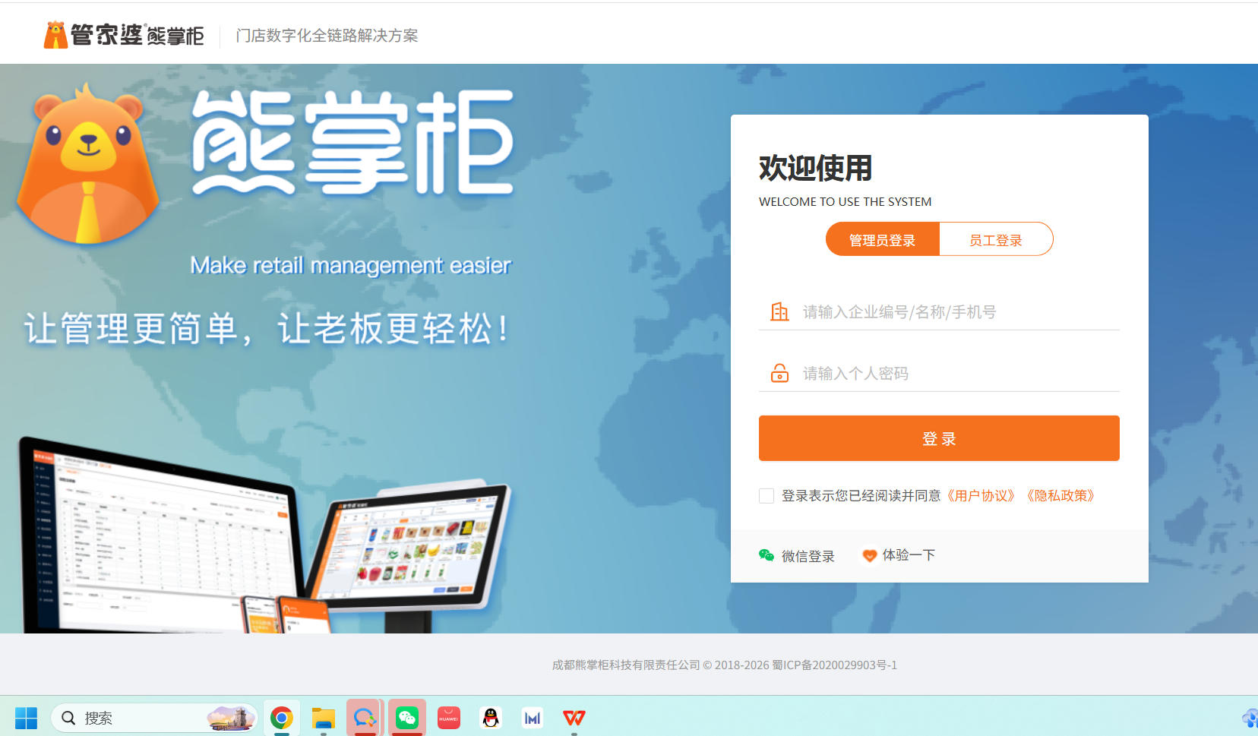Choose 微信登录 option

click(x=797, y=556)
